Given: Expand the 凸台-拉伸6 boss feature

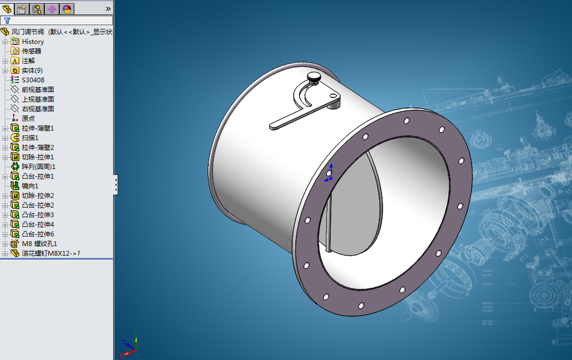Looking at the screenshot, I should click(5, 234).
